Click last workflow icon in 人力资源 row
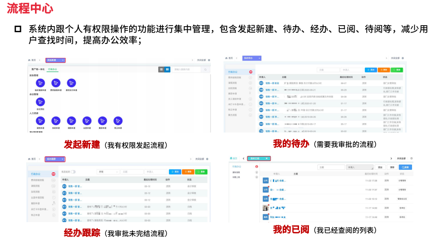 tap(118, 120)
